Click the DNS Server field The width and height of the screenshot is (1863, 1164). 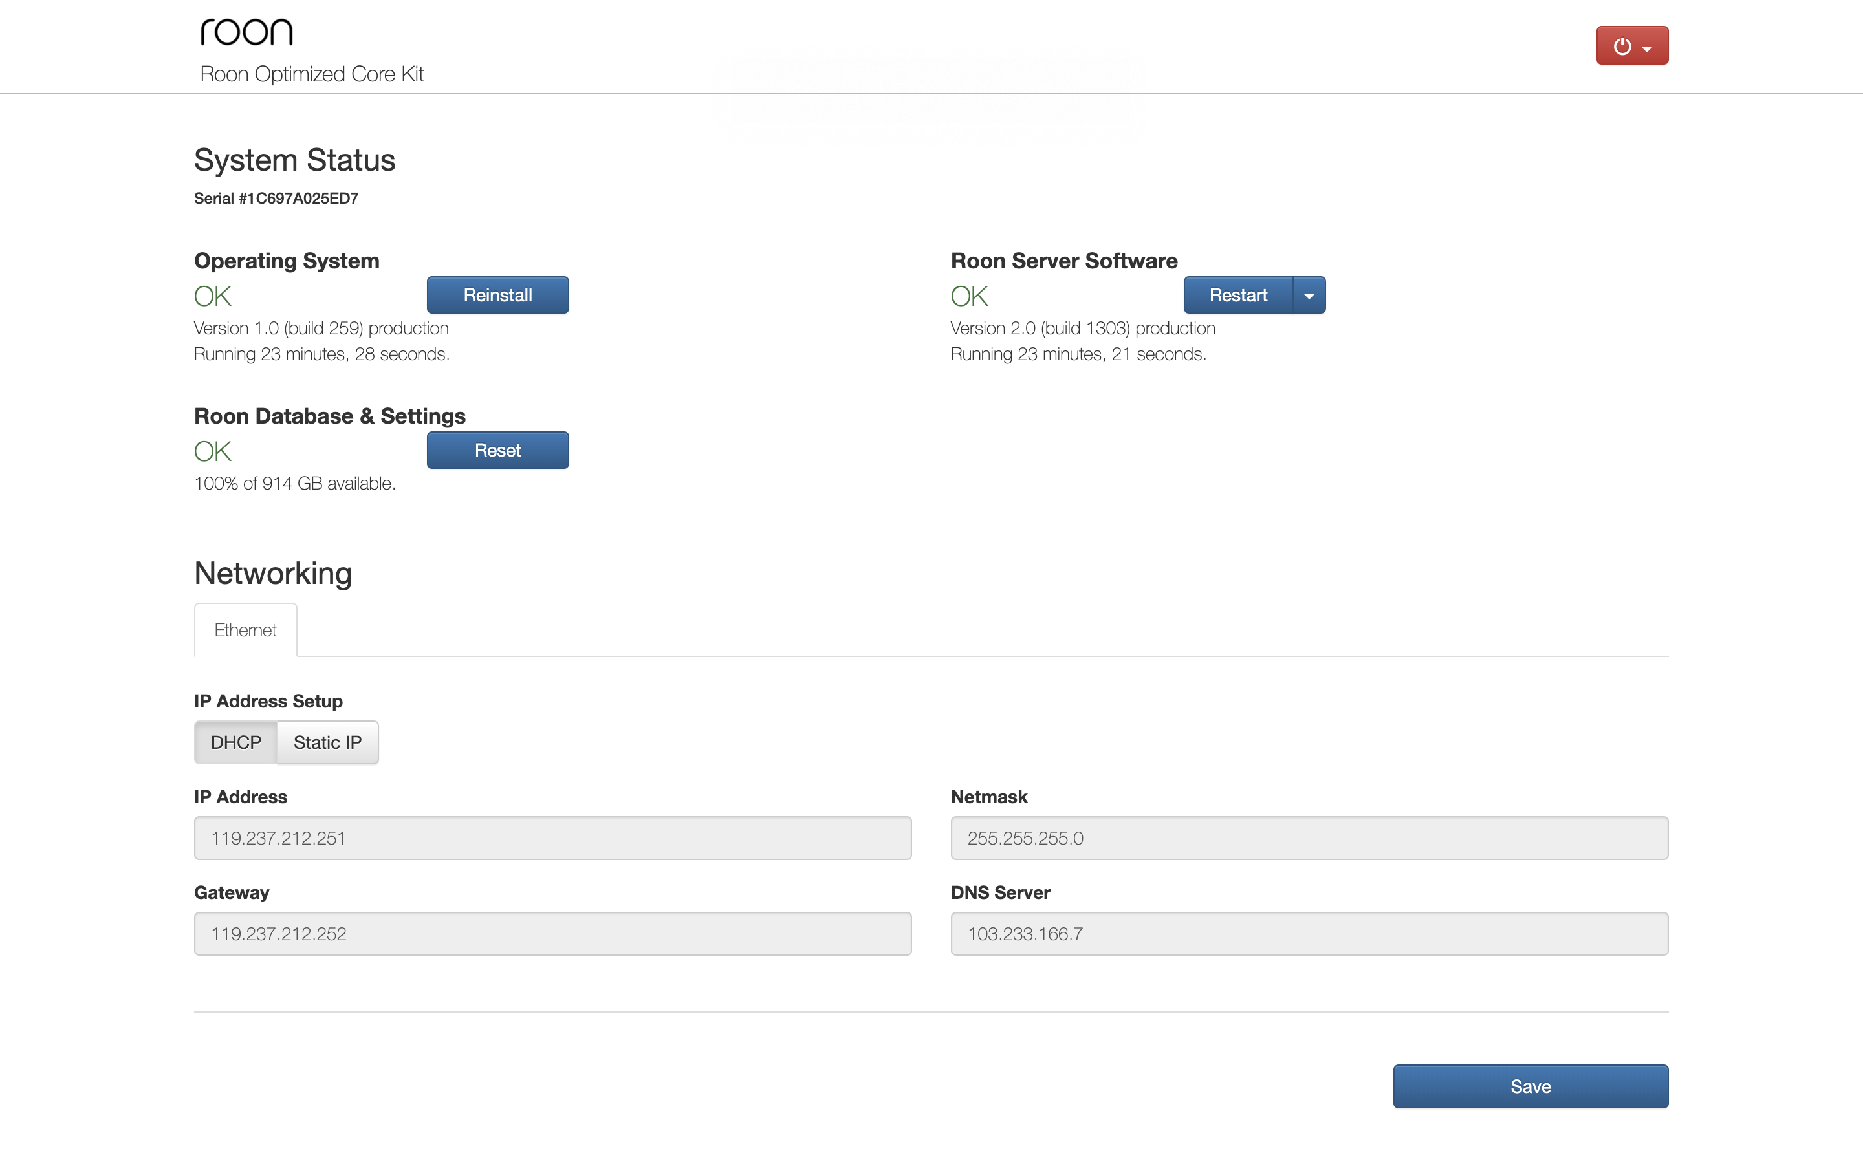tap(1309, 933)
